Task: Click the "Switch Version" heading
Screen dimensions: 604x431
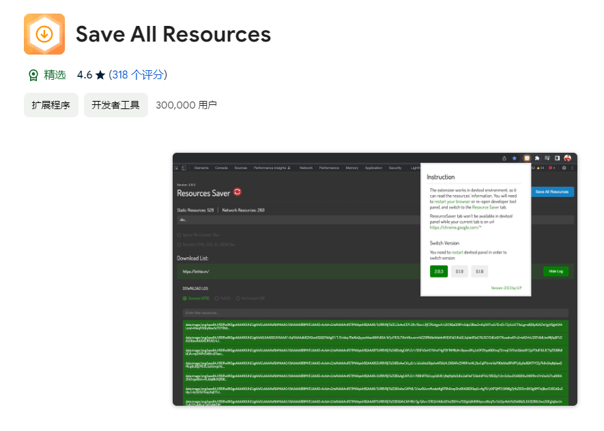Action: pyautogui.click(x=444, y=243)
